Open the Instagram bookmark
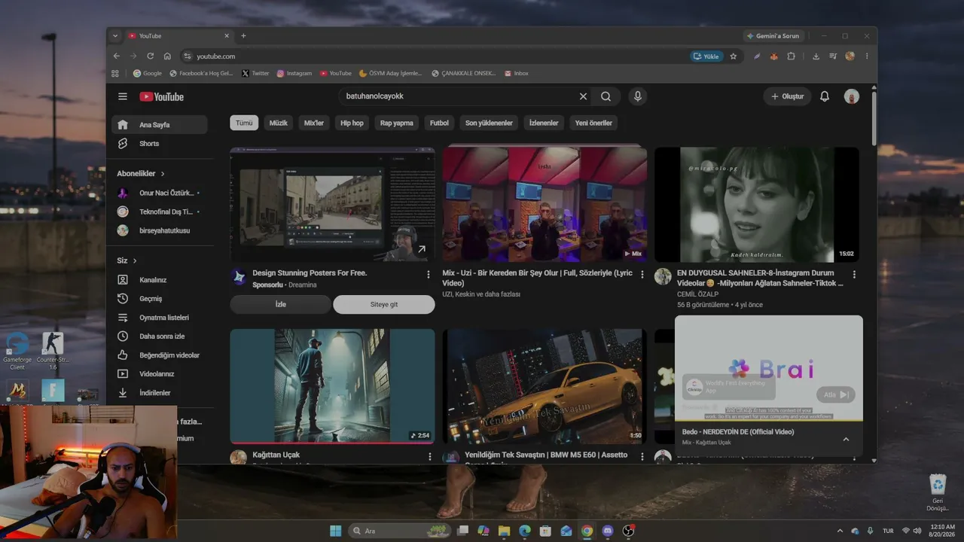This screenshot has height=542, width=964. 294,73
